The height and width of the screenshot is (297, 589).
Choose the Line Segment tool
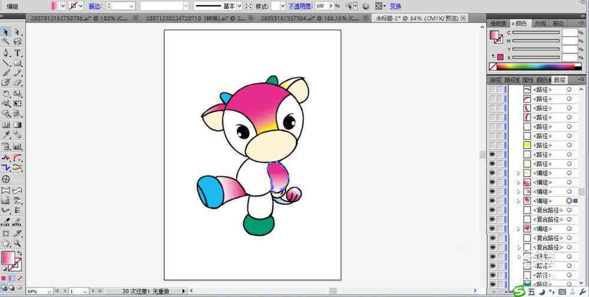(6, 63)
